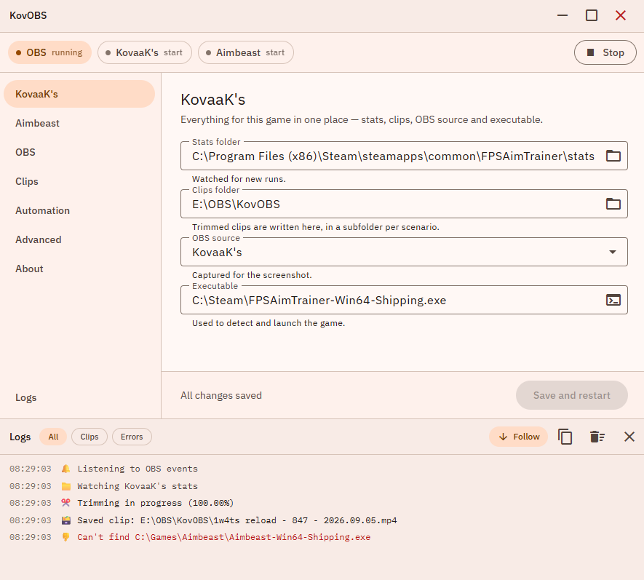Click the OBS running status chip
Viewport: 644px width, 580px height.
[49, 52]
